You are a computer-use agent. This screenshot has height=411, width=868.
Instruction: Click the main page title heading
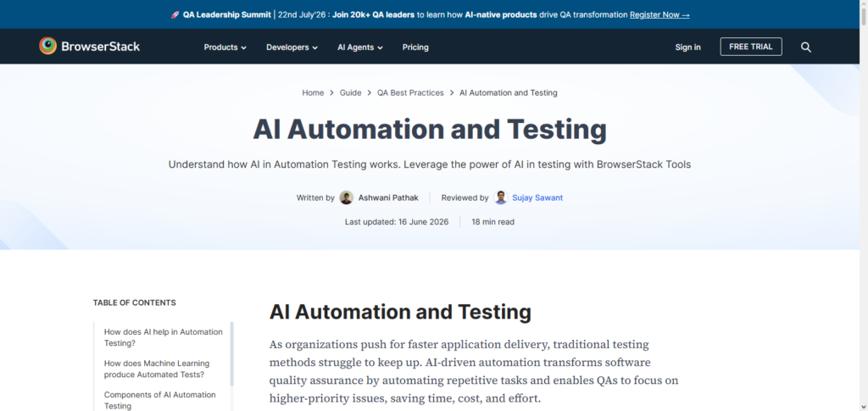coord(430,130)
